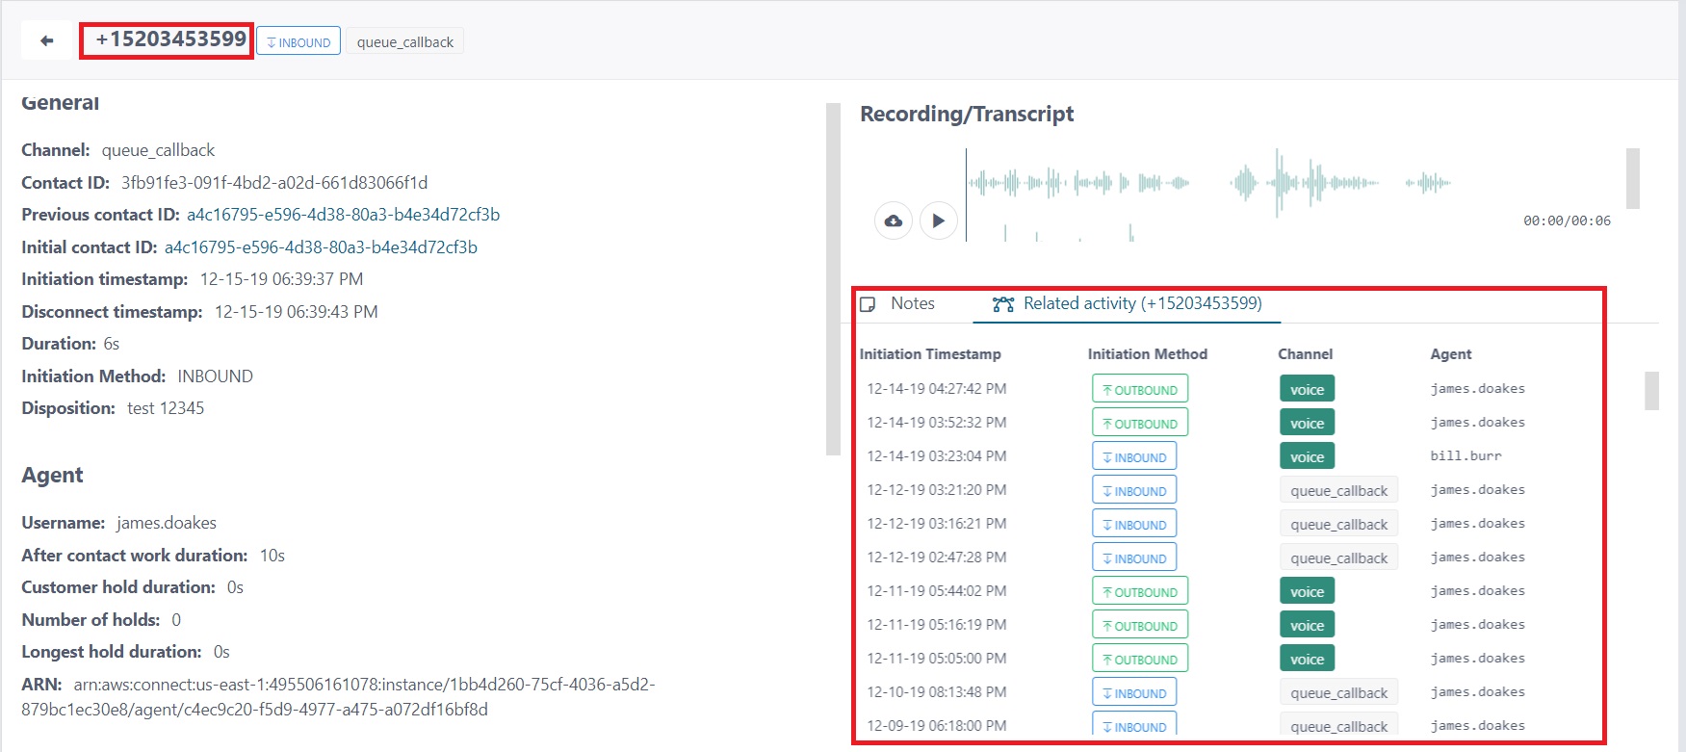1686x752 pixels.
Task: Click queue_callback tag in the 08:13:48 PM row
Action: pos(1338,692)
